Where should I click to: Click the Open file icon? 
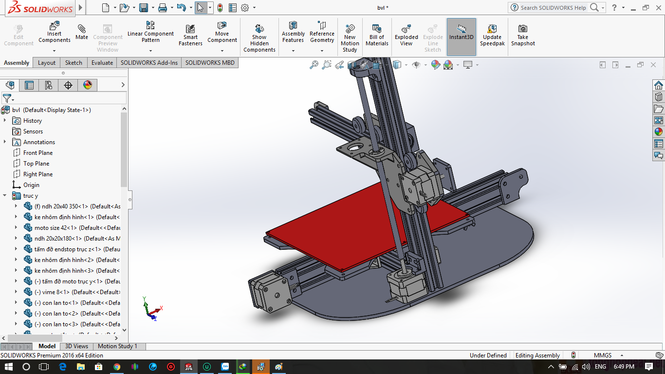[124, 8]
